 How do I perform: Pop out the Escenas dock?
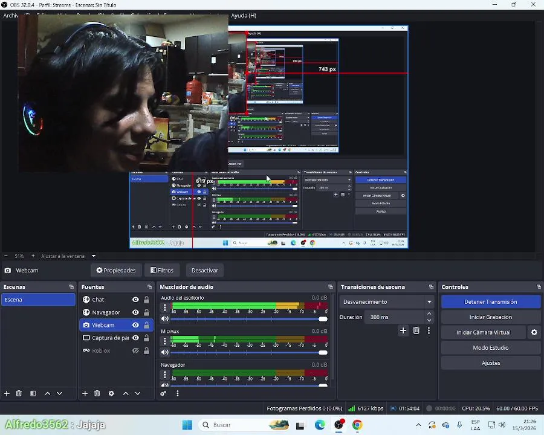[x=71, y=287]
